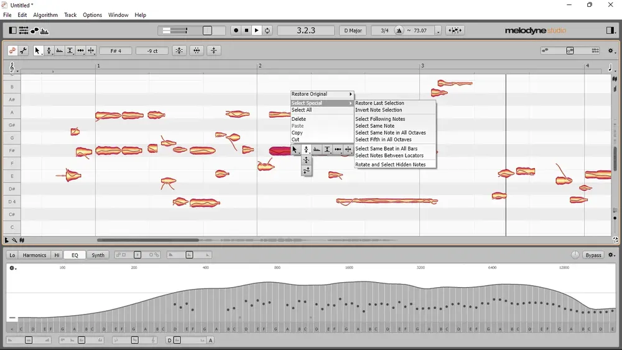Image resolution: width=622 pixels, height=350 pixels.
Task: Click the Quantize Time macro icon
Action: coord(197,50)
